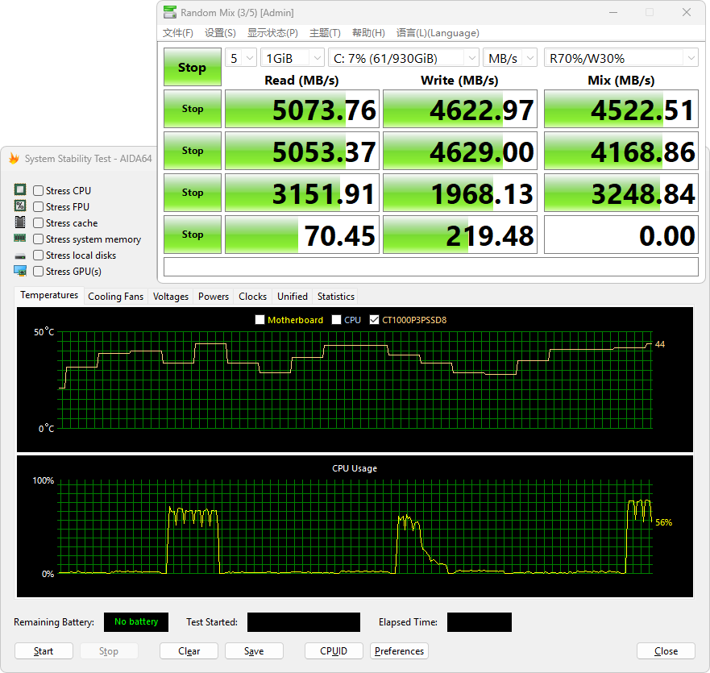The image size is (710, 673).
Task: Click the 4522.51 mix result bar
Action: (621, 109)
